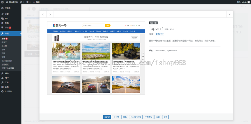Open 页眉 in the sidebar submenu
Viewport: 251px width, 124px height.
point(3,53)
